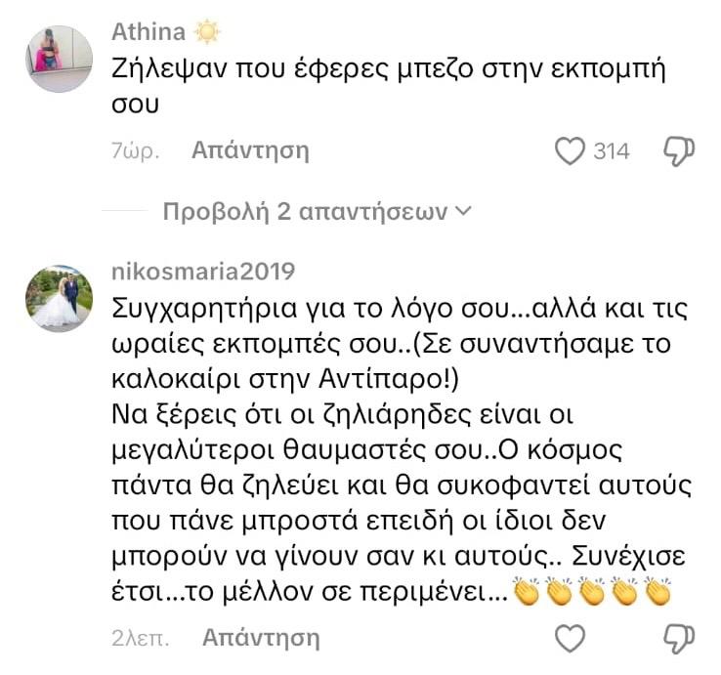Like Athina's comment with the heart

569,150
